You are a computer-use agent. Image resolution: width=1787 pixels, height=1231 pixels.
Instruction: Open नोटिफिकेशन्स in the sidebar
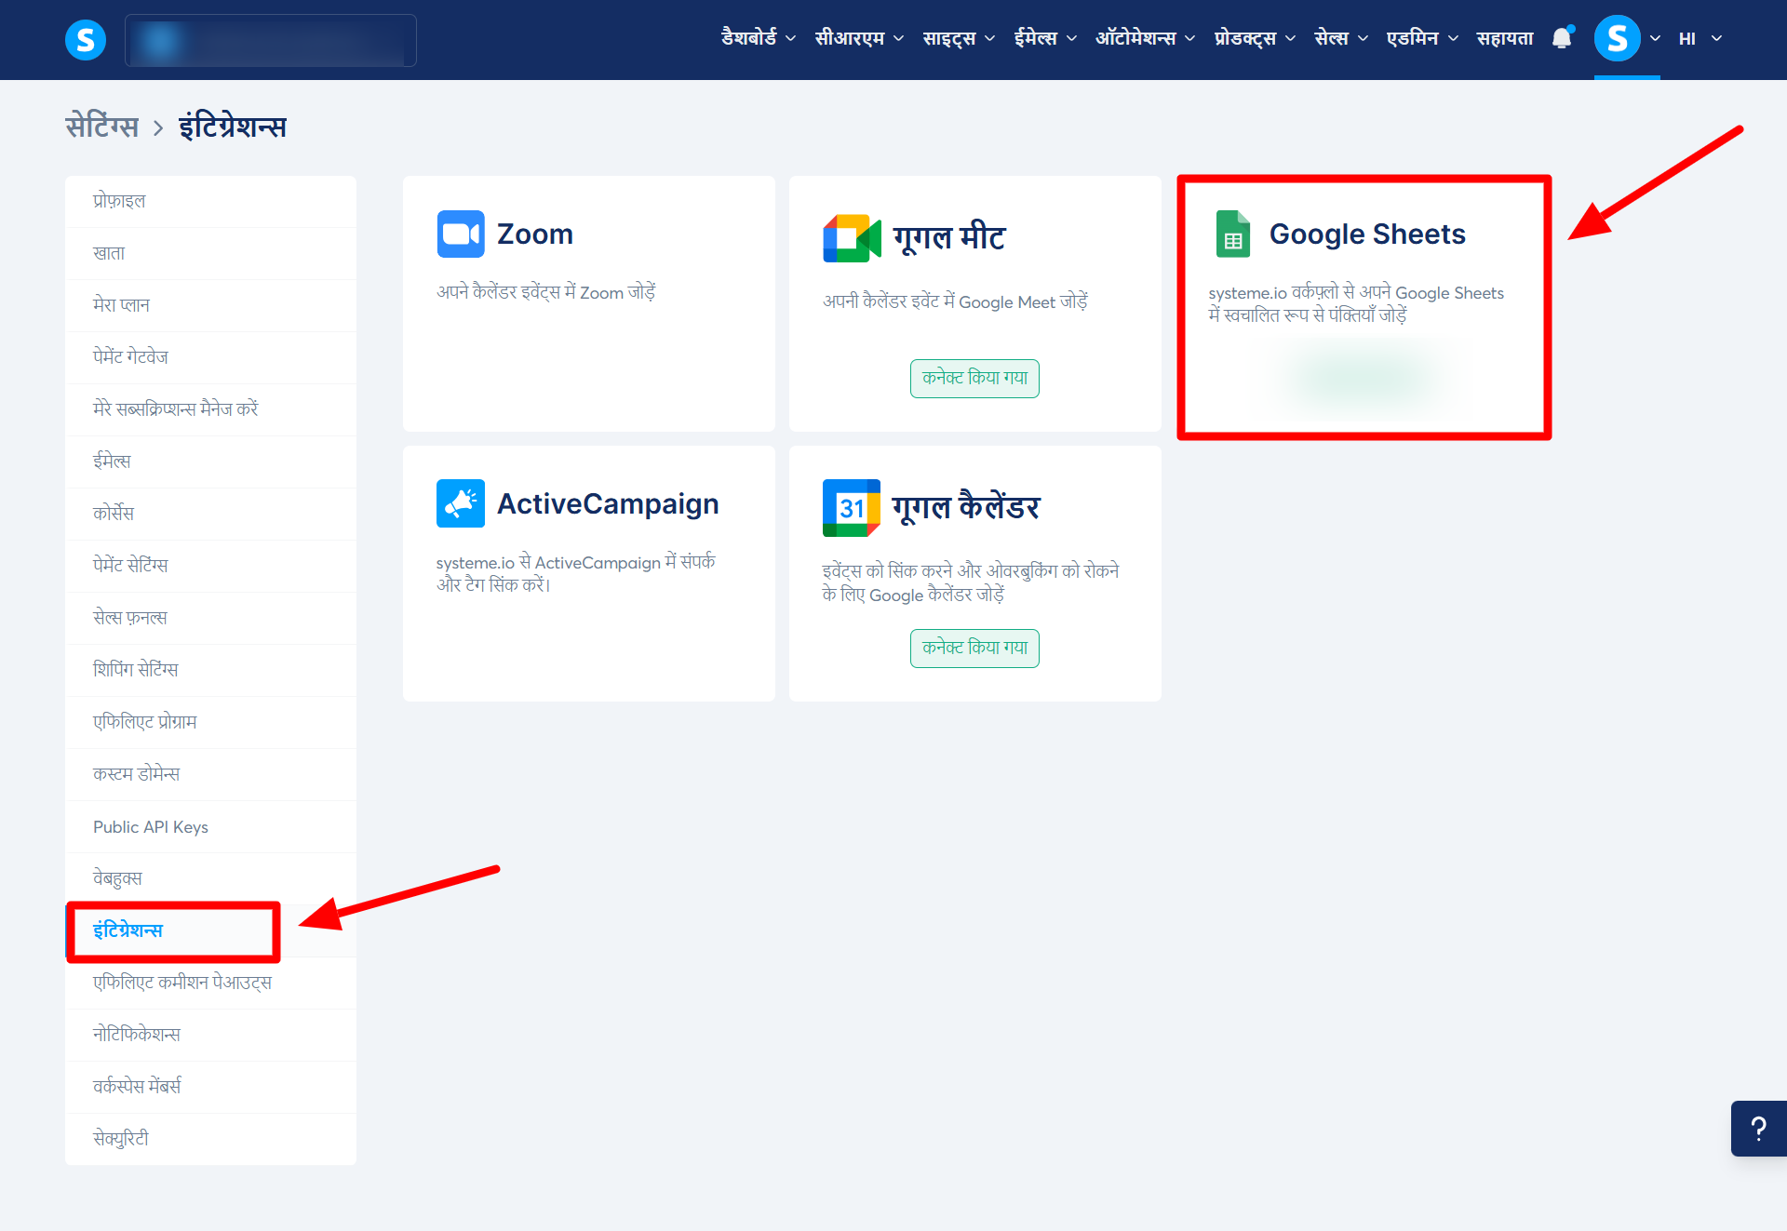210,1035
